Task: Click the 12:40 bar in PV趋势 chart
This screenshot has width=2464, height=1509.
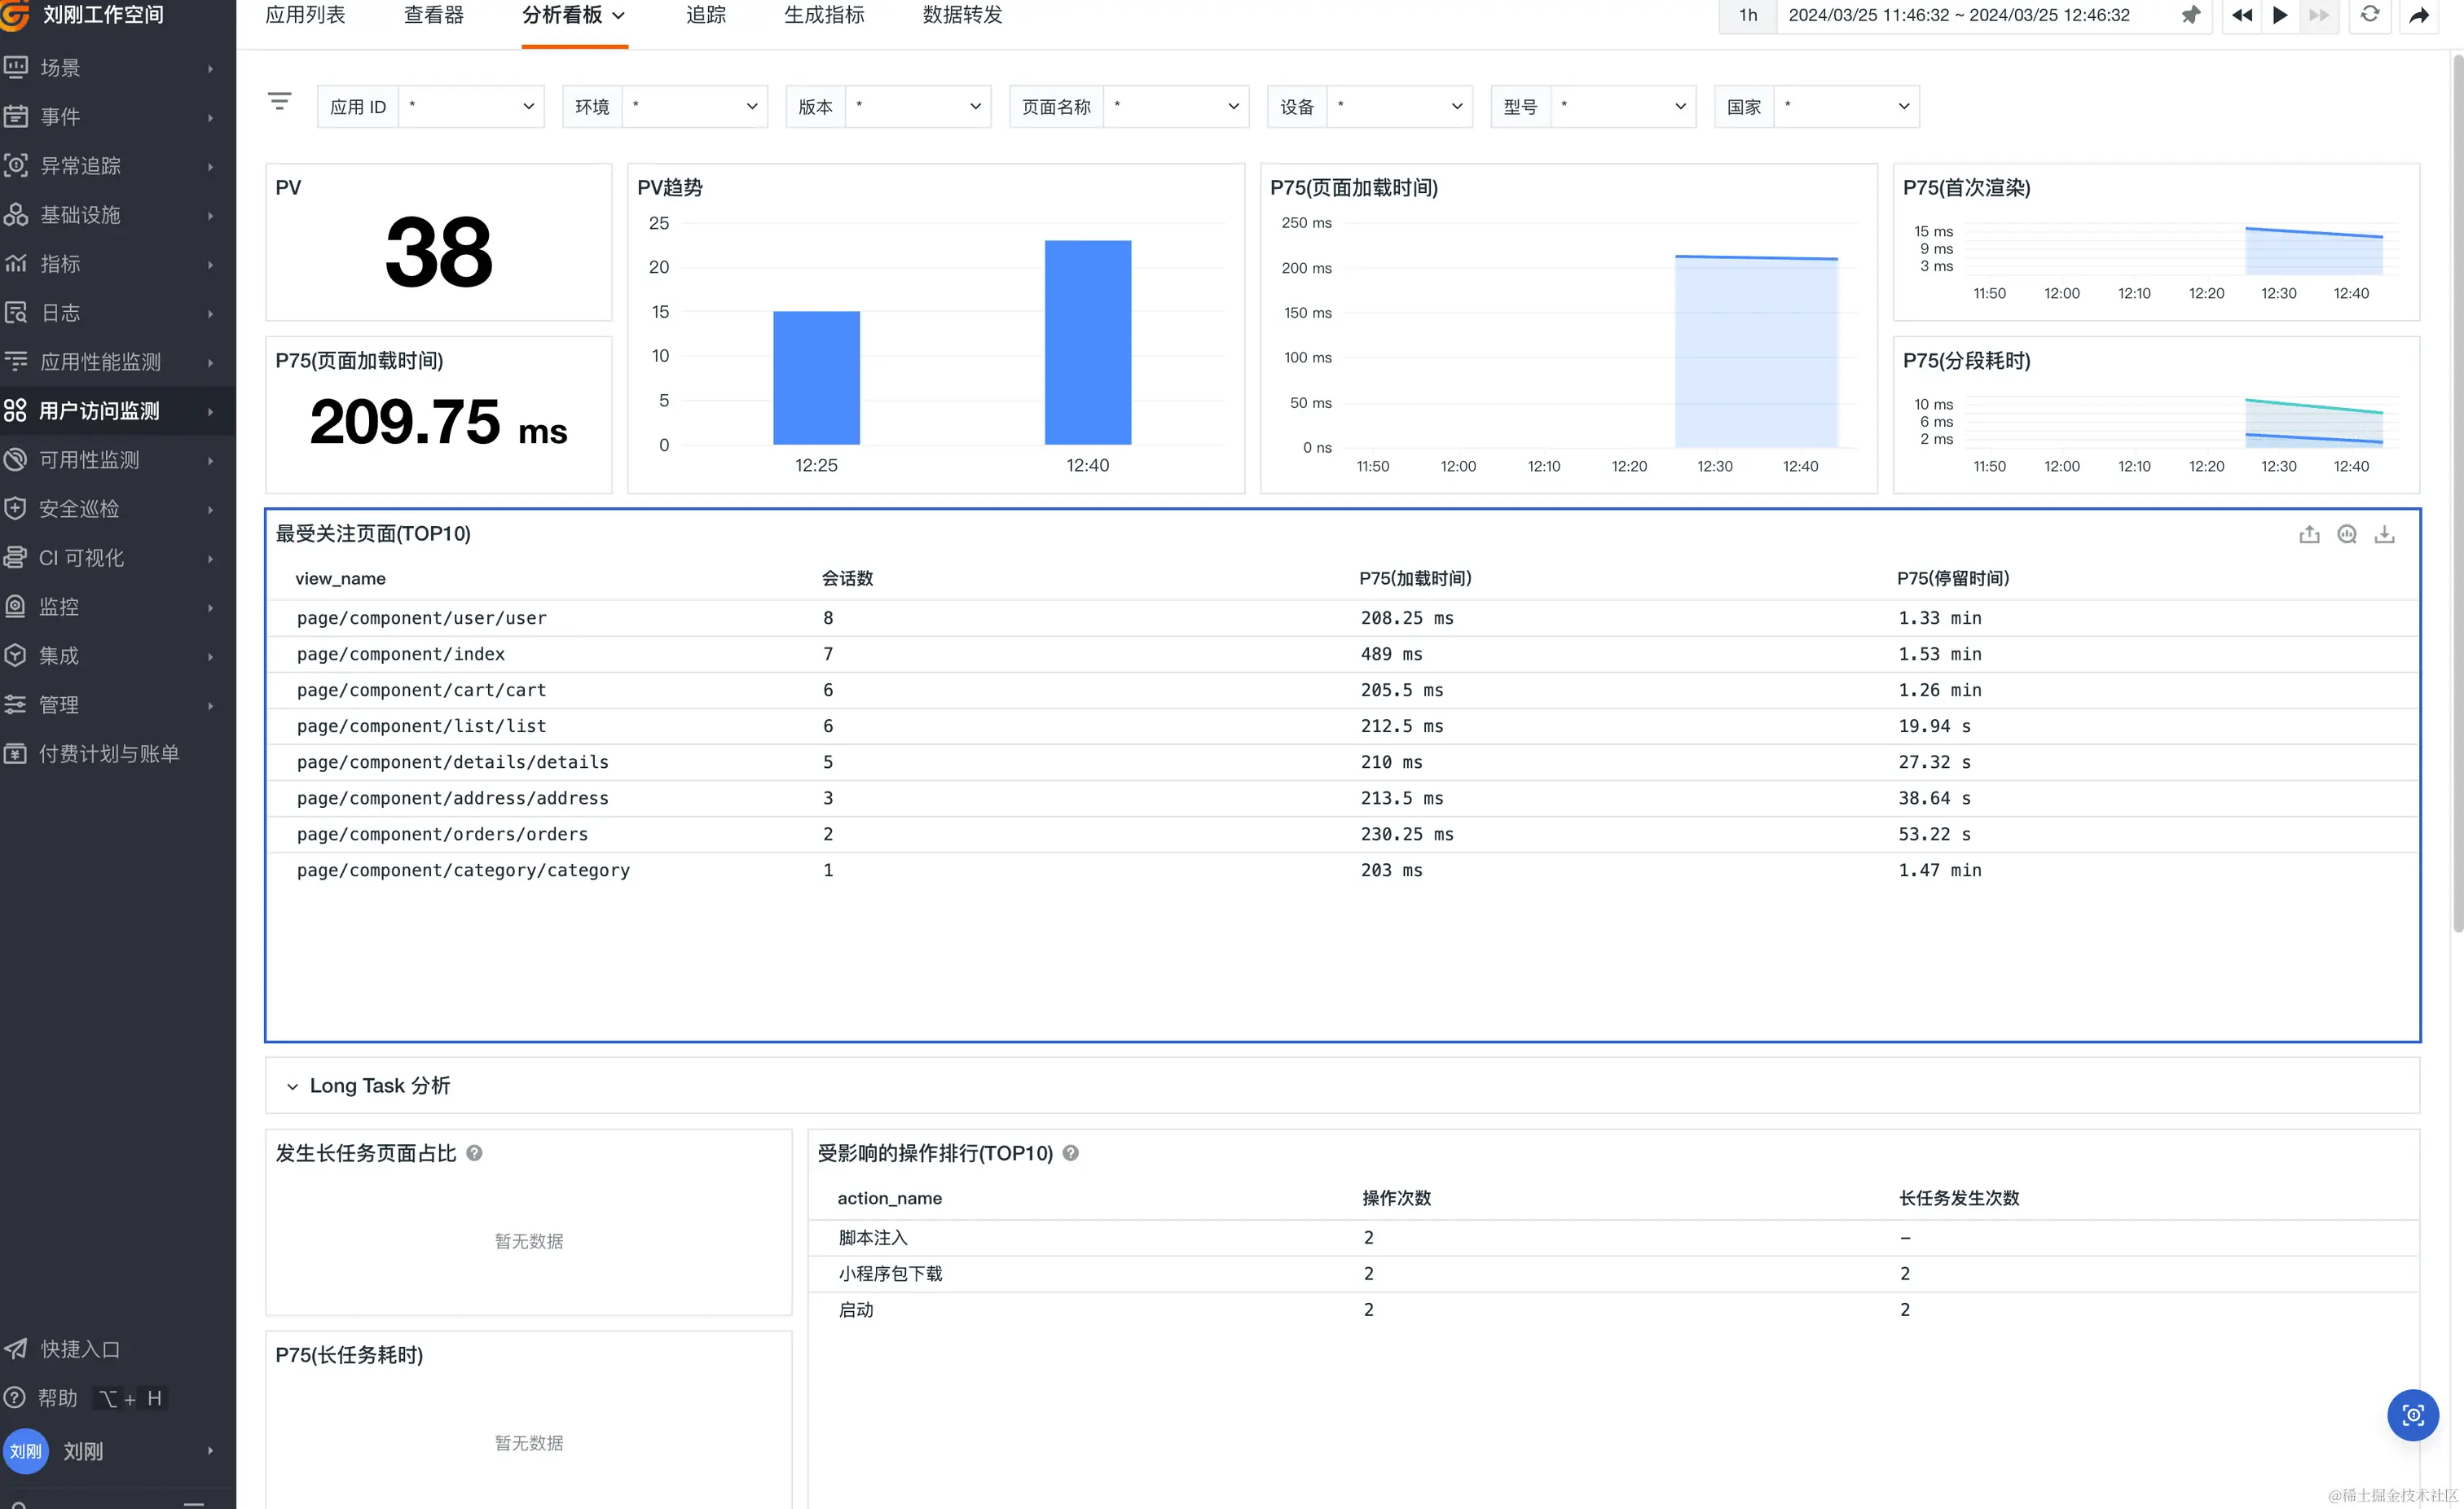Action: (1087, 343)
